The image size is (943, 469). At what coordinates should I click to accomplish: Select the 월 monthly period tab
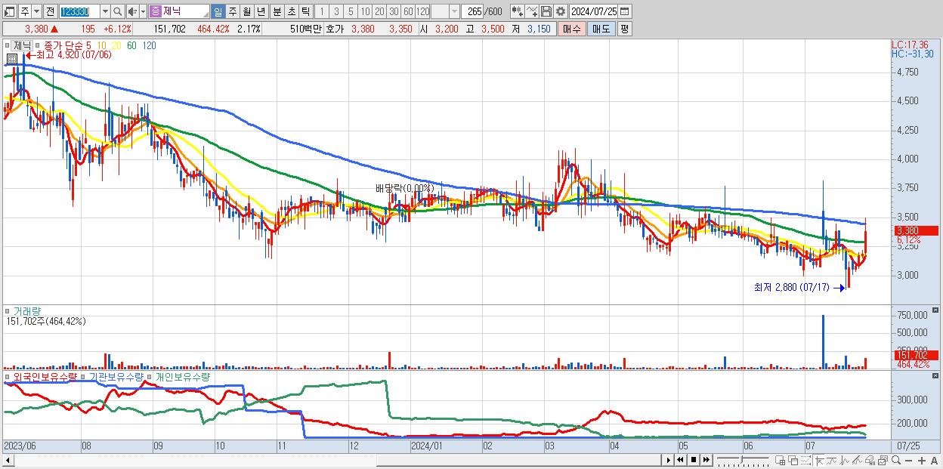pos(246,11)
